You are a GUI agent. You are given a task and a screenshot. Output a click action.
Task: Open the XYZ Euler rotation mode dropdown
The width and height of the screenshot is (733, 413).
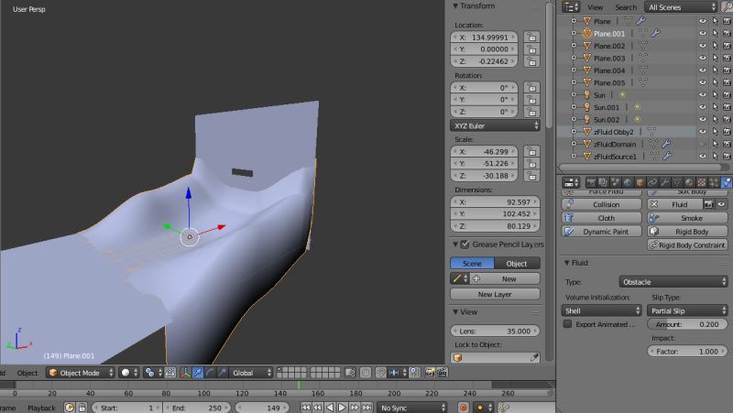click(495, 125)
